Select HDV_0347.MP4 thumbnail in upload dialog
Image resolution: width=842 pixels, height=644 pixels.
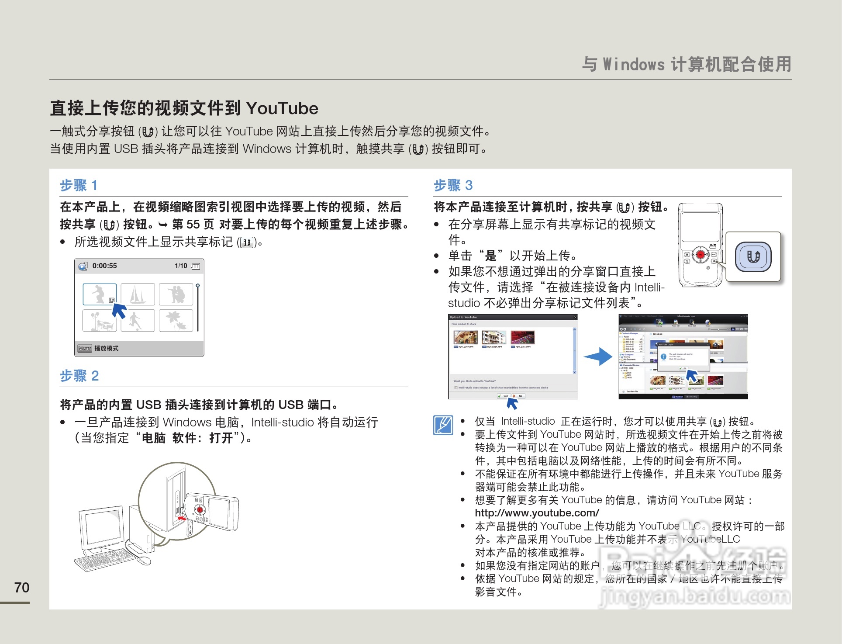[466, 337]
